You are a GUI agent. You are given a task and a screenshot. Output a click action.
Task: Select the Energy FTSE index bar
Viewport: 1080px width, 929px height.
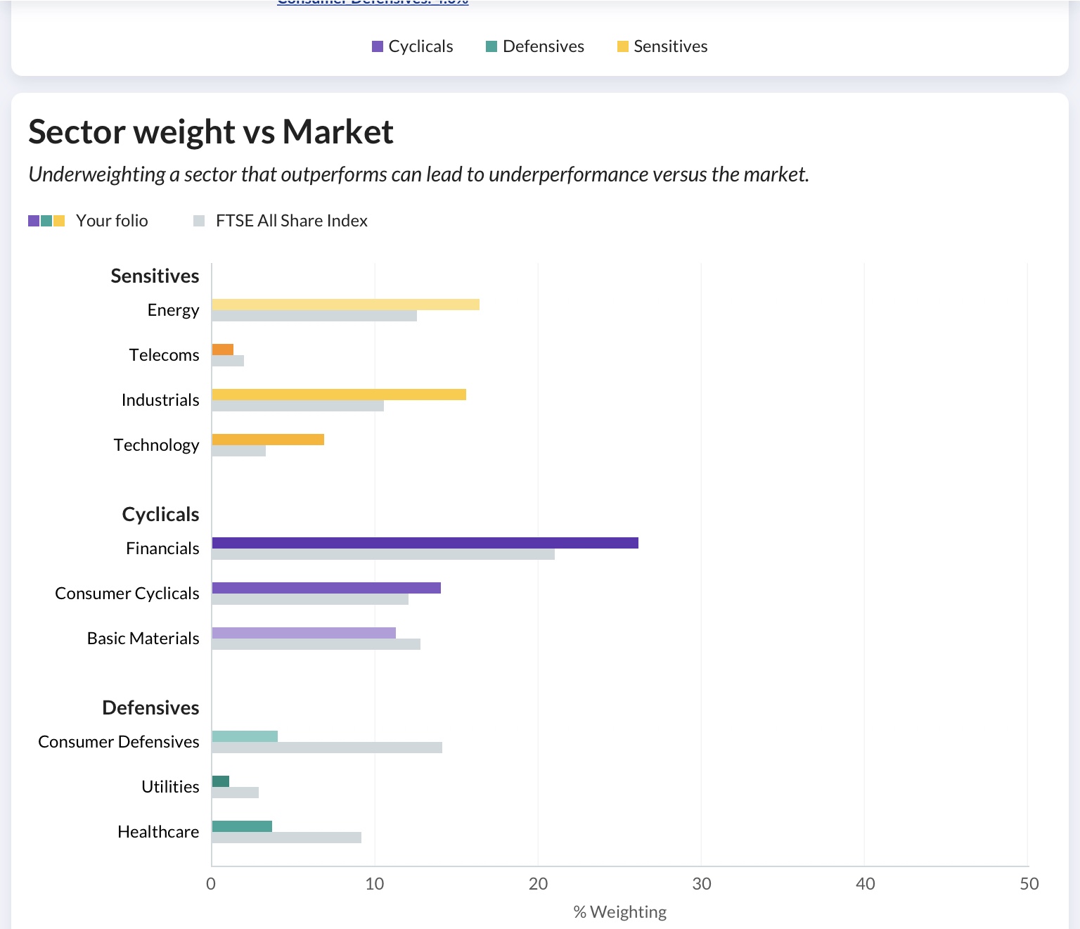[314, 316]
